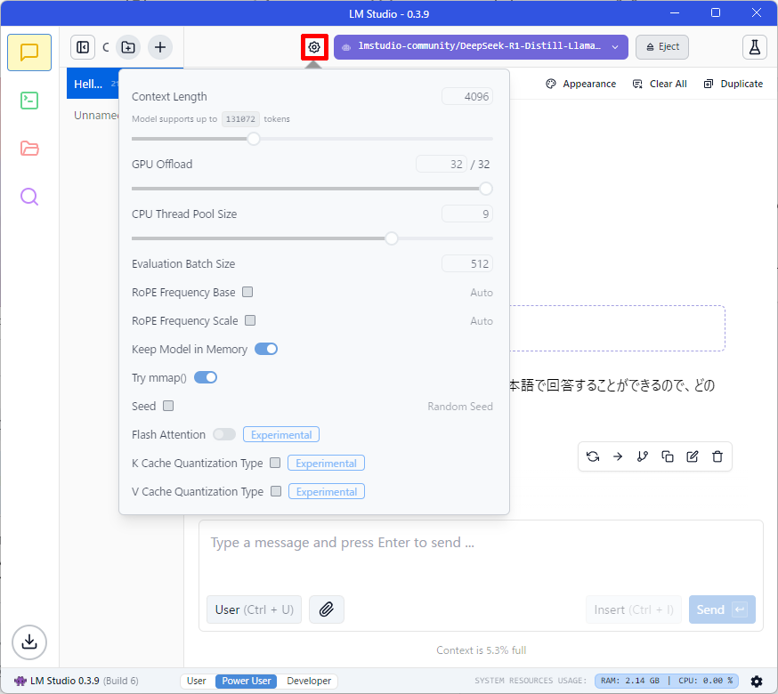Open the Discover search section
778x694 pixels.
pos(29,197)
